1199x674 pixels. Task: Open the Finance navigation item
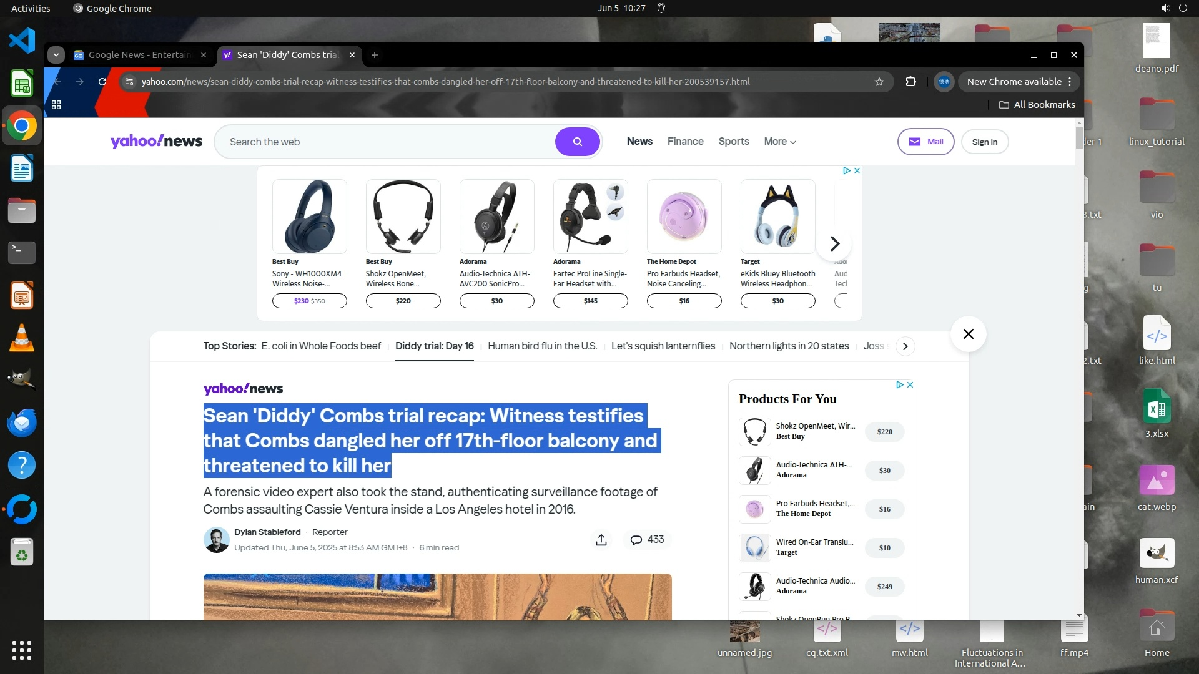click(x=685, y=142)
